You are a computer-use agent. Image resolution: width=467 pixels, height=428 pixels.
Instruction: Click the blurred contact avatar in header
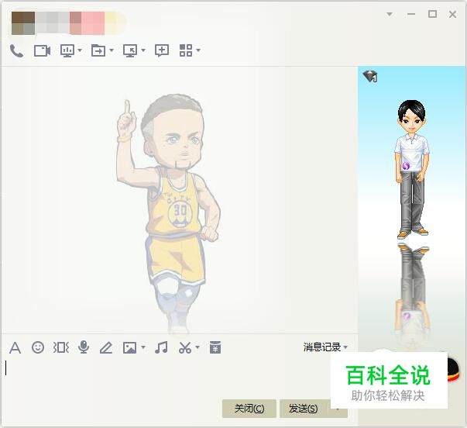point(23,23)
